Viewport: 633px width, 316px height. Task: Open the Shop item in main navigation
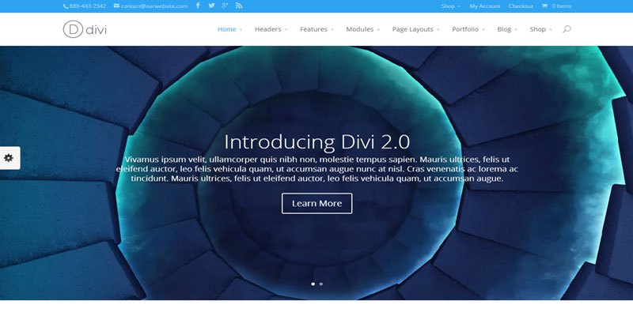click(538, 29)
